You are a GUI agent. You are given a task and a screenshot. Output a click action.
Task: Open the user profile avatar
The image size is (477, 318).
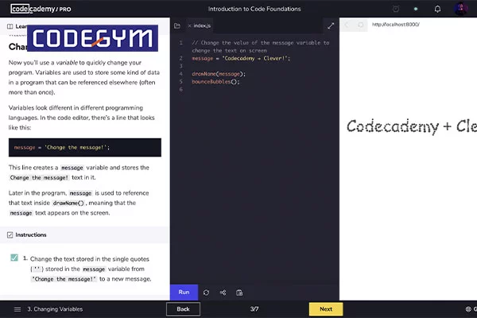pyautogui.click(x=461, y=10)
